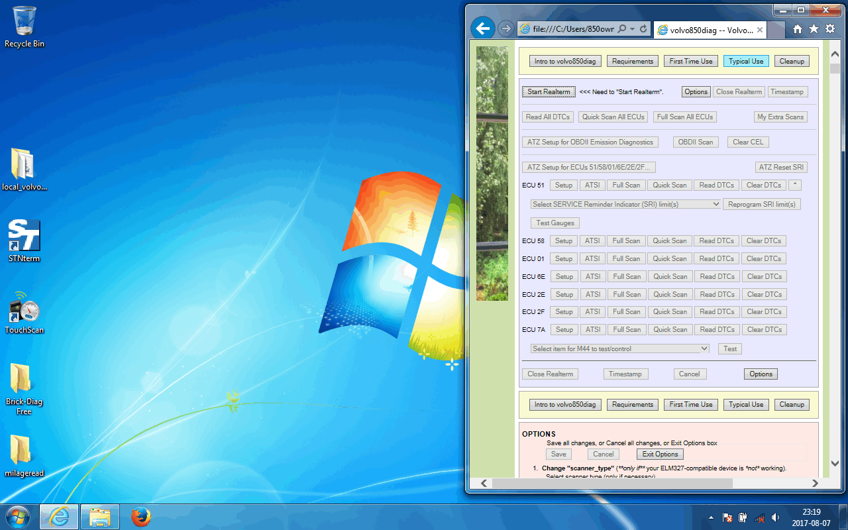This screenshot has width=848, height=530.
Task: Click the Full Scan All ECUs button
Action: (x=685, y=117)
